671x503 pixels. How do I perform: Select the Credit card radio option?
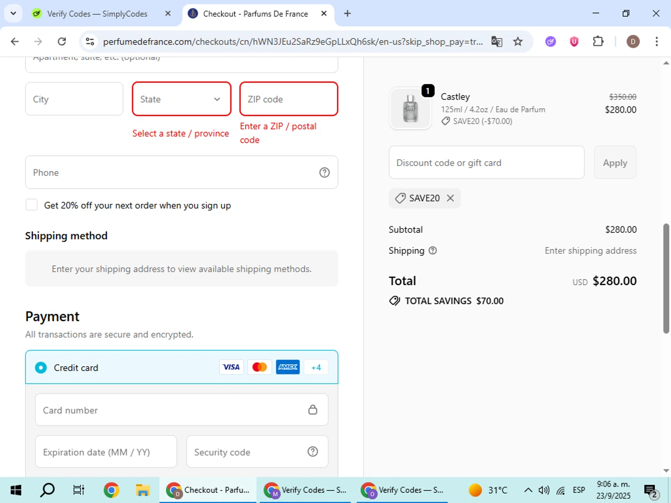point(41,368)
